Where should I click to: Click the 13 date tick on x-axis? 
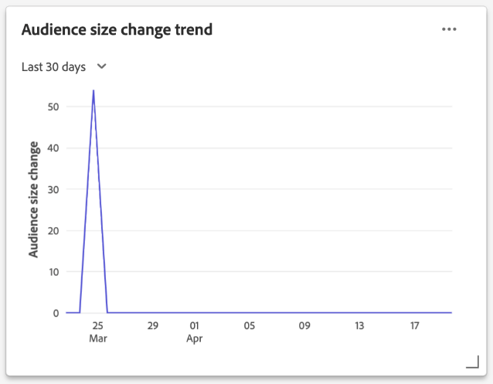click(x=359, y=326)
